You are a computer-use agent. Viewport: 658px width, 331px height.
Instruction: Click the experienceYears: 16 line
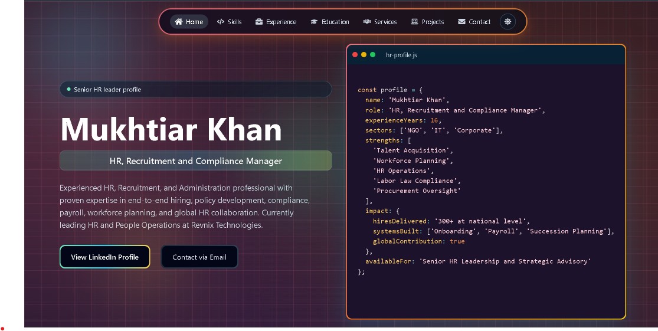point(403,120)
